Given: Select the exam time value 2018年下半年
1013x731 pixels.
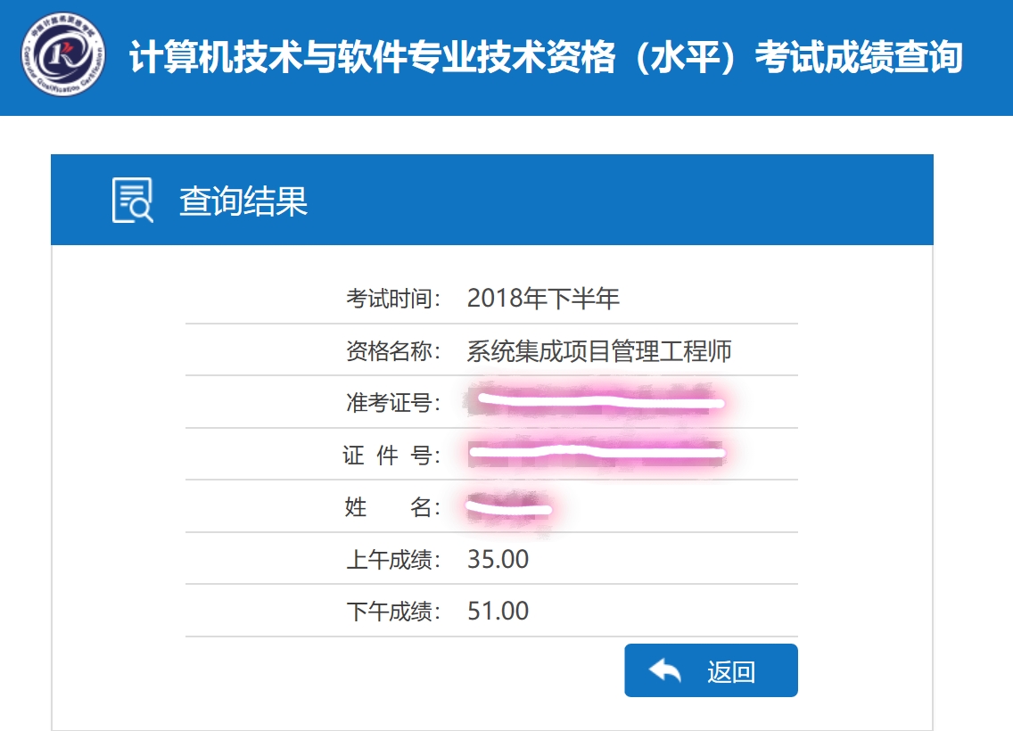Looking at the screenshot, I should 543,298.
